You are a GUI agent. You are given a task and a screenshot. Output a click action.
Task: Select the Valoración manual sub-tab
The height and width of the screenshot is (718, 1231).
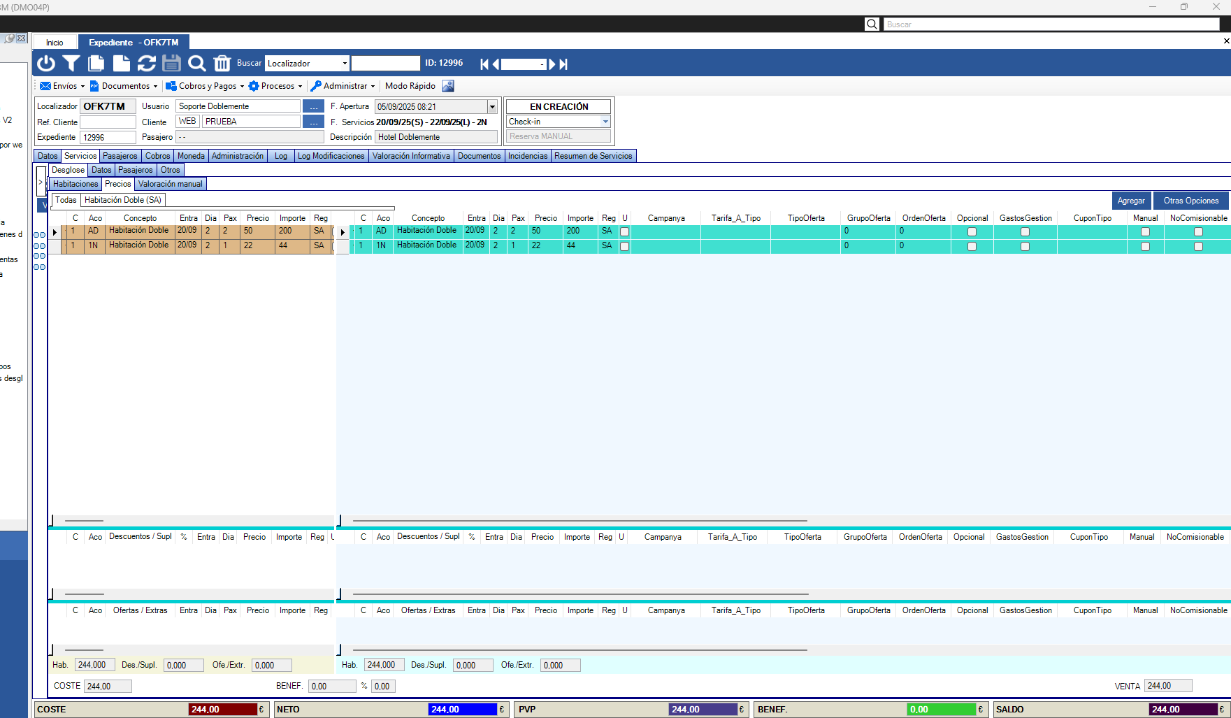coord(171,184)
